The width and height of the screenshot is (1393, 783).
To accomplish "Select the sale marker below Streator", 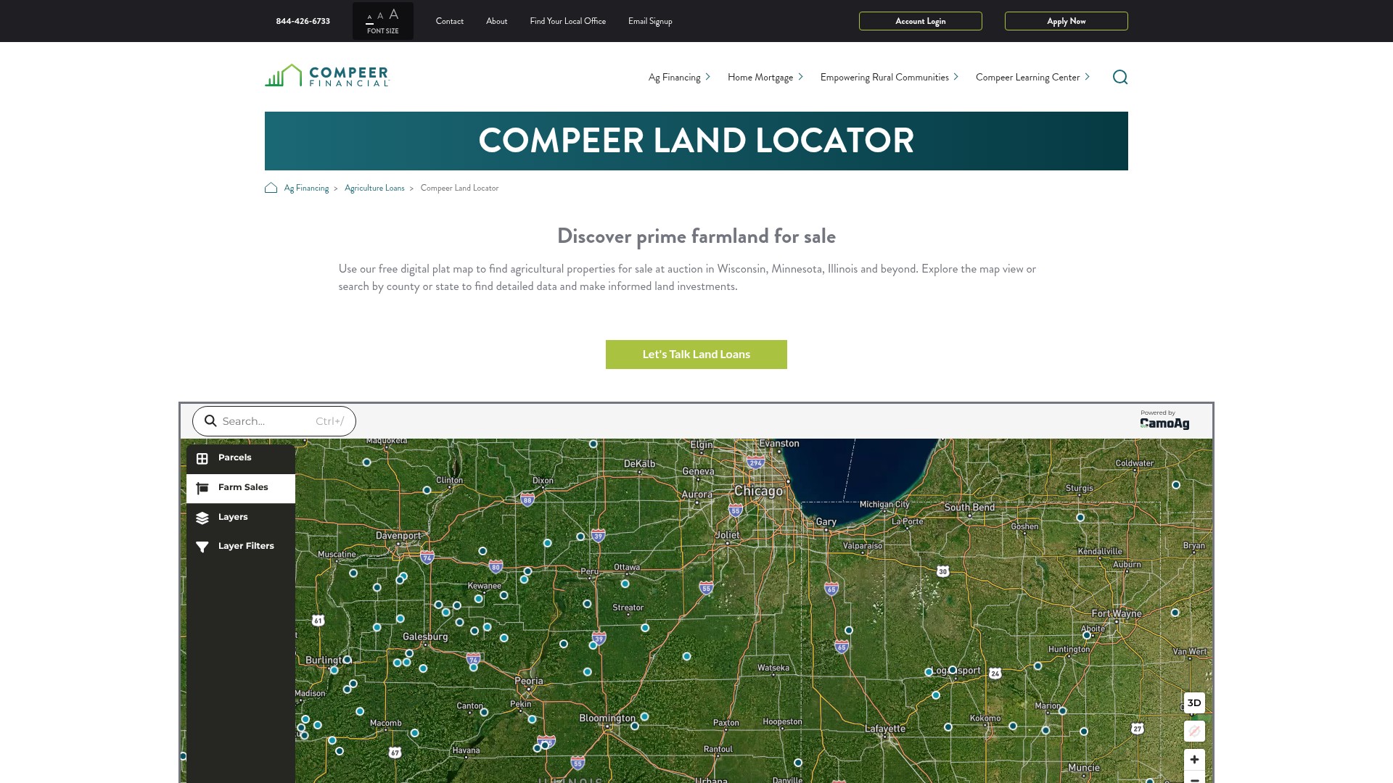I will tap(645, 628).
